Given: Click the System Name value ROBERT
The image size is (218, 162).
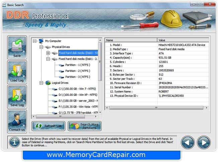Looking at the screenshot, I should pos(163,92).
